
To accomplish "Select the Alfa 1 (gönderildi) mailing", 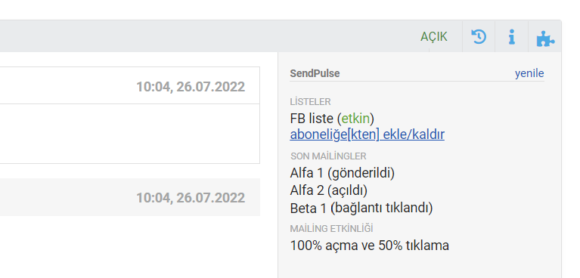I will click(342, 173).
